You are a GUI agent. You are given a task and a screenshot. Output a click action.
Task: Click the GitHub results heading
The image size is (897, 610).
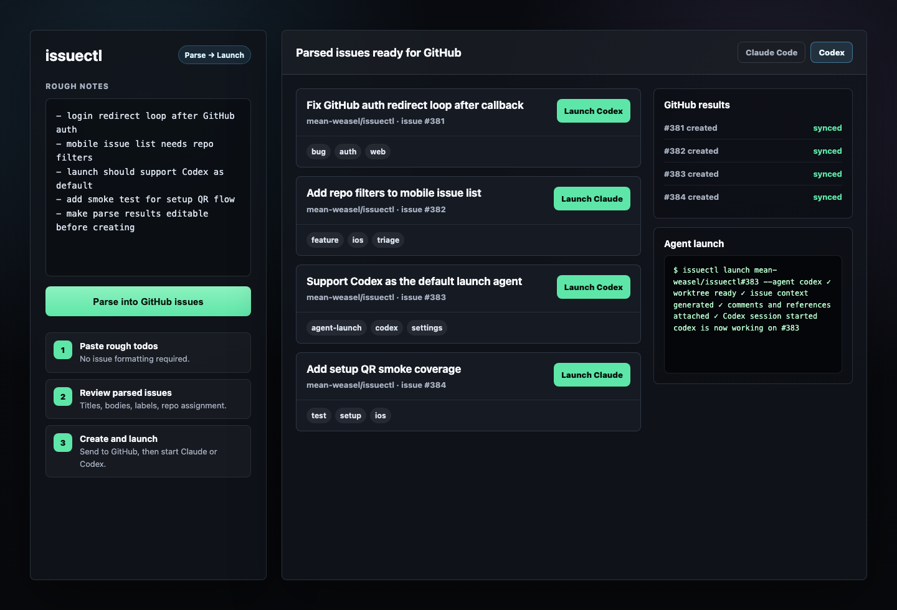pos(697,105)
